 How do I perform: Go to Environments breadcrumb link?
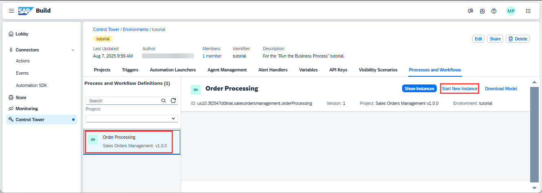point(135,29)
